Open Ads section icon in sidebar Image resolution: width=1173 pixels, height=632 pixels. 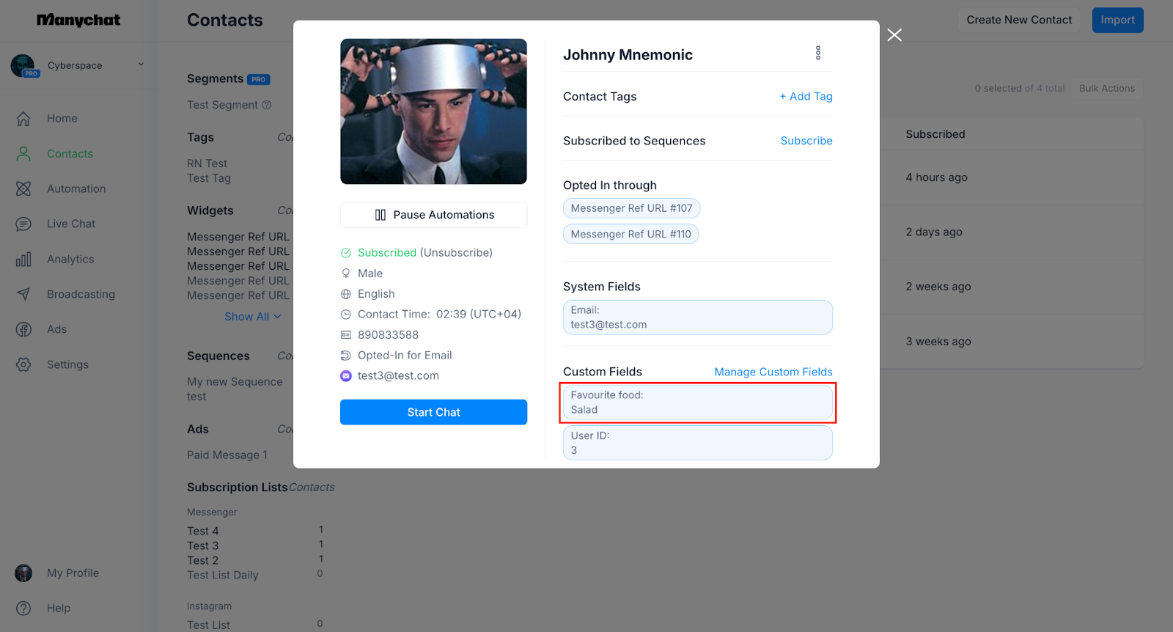click(x=23, y=330)
